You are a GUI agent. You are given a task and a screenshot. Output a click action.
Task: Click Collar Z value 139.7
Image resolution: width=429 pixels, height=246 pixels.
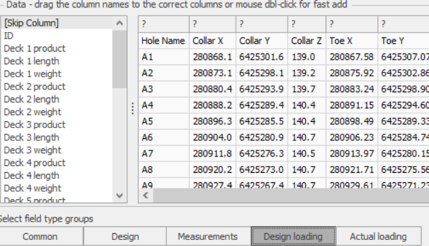point(307,89)
